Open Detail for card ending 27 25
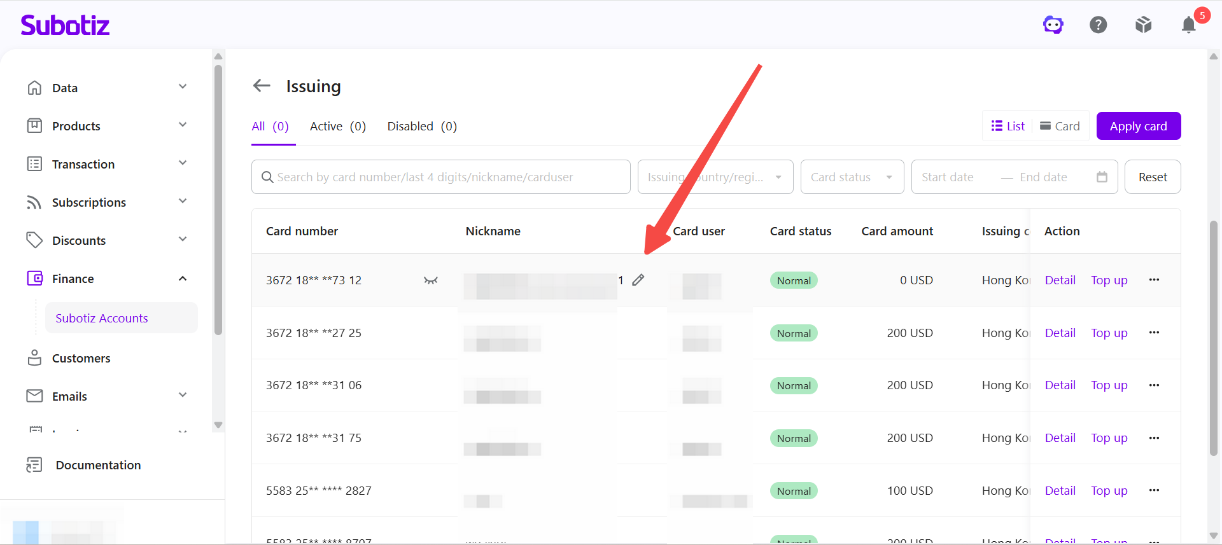Image resolution: width=1222 pixels, height=545 pixels. pos(1060,333)
